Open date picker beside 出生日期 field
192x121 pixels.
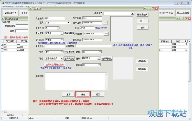pos(105,23)
